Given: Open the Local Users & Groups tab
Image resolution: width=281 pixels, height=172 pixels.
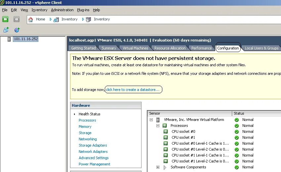Looking at the screenshot, I should pyautogui.click(x=261, y=48).
